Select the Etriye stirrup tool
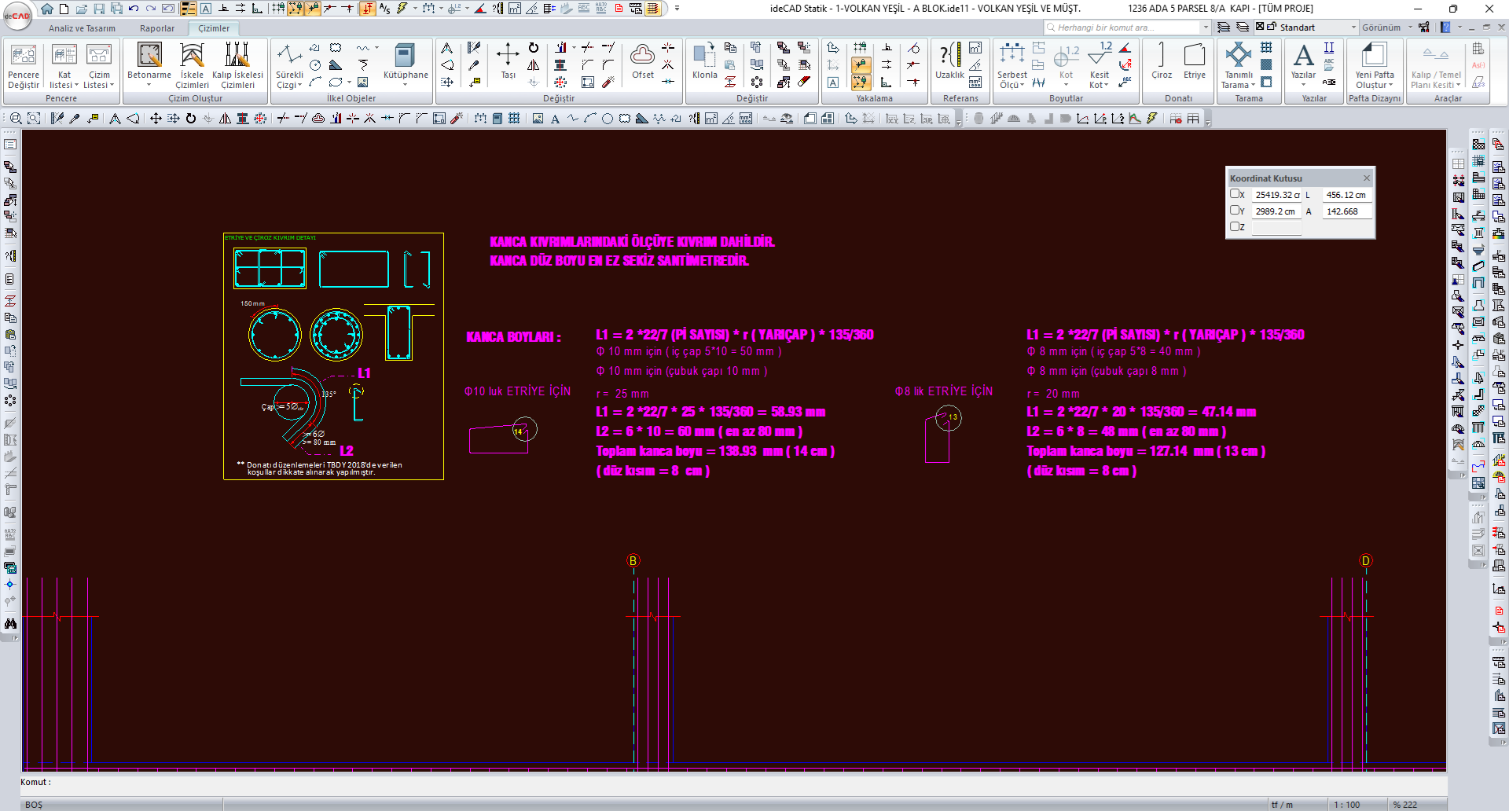 click(x=1195, y=61)
